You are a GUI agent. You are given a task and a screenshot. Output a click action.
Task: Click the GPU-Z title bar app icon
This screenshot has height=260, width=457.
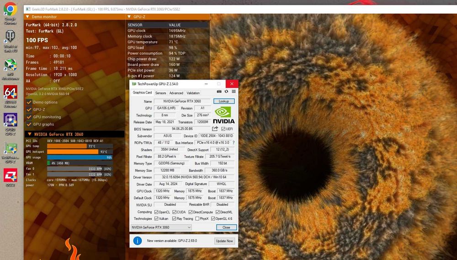134,84
